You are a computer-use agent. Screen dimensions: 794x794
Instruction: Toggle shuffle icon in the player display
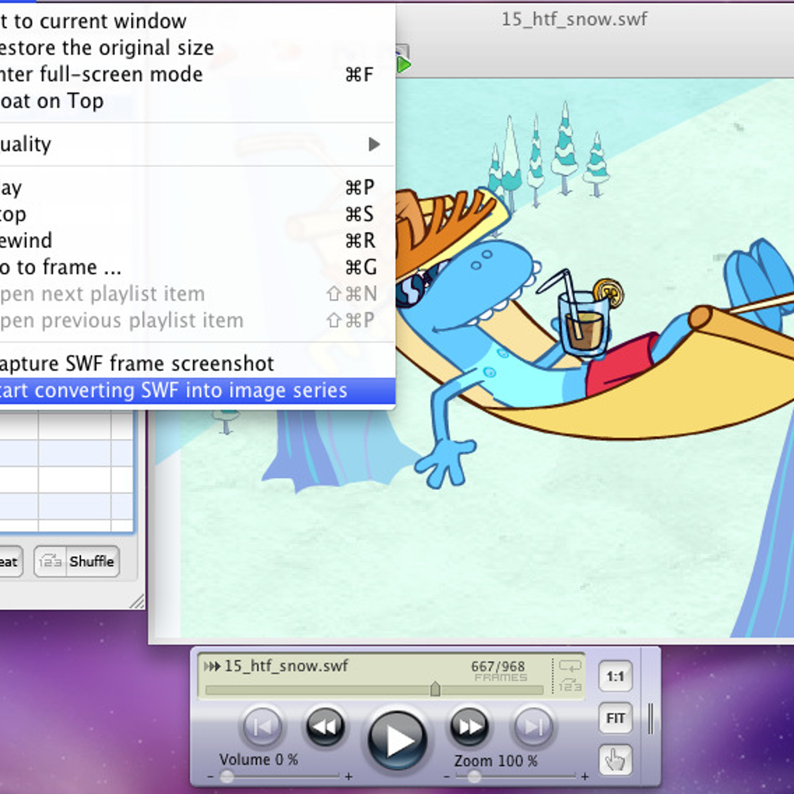pyautogui.click(x=569, y=686)
